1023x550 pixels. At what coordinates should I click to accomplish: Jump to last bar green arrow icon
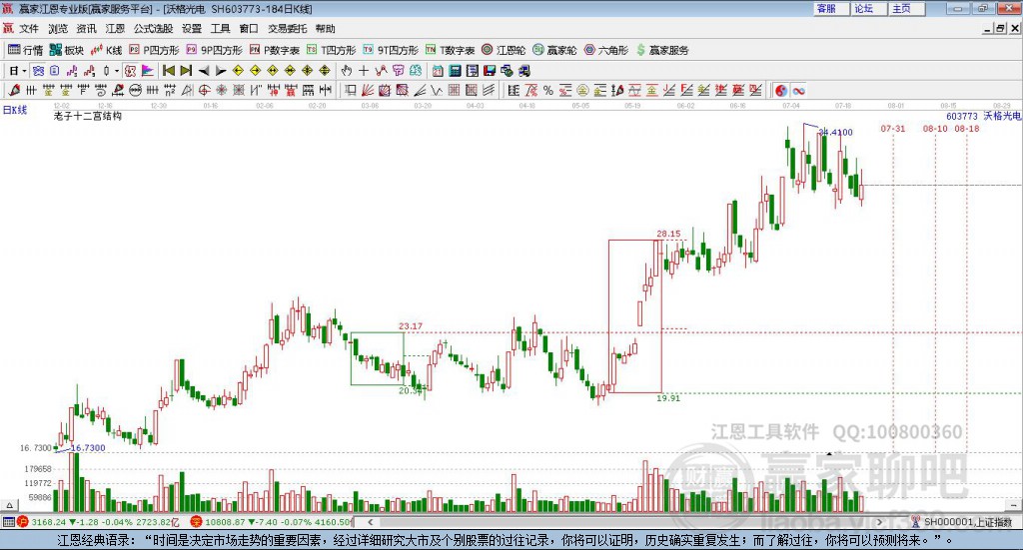coord(186,71)
